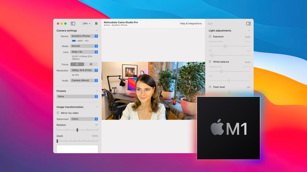Toggle the Exposure checkbox
The image size is (307, 172).
(x=210, y=36)
